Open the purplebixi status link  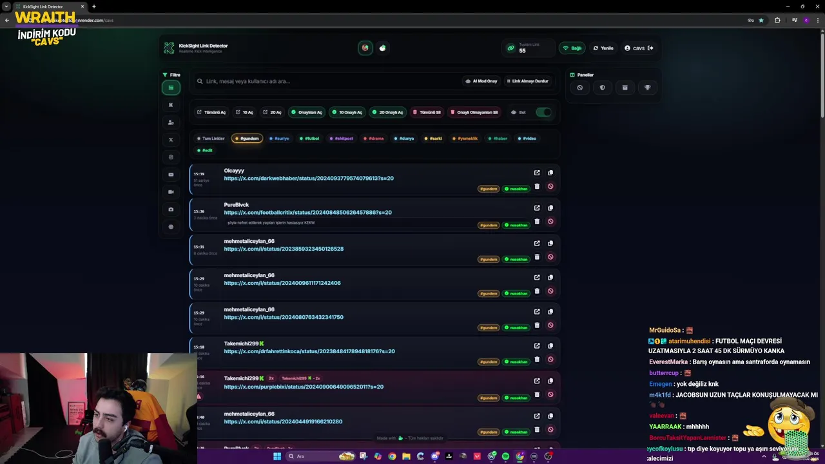click(x=304, y=387)
